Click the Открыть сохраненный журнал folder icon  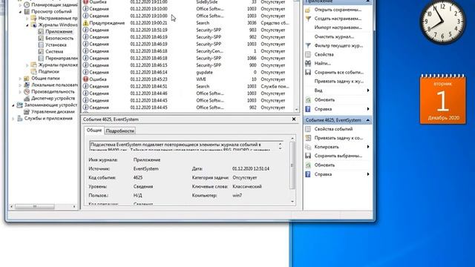(x=308, y=10)
